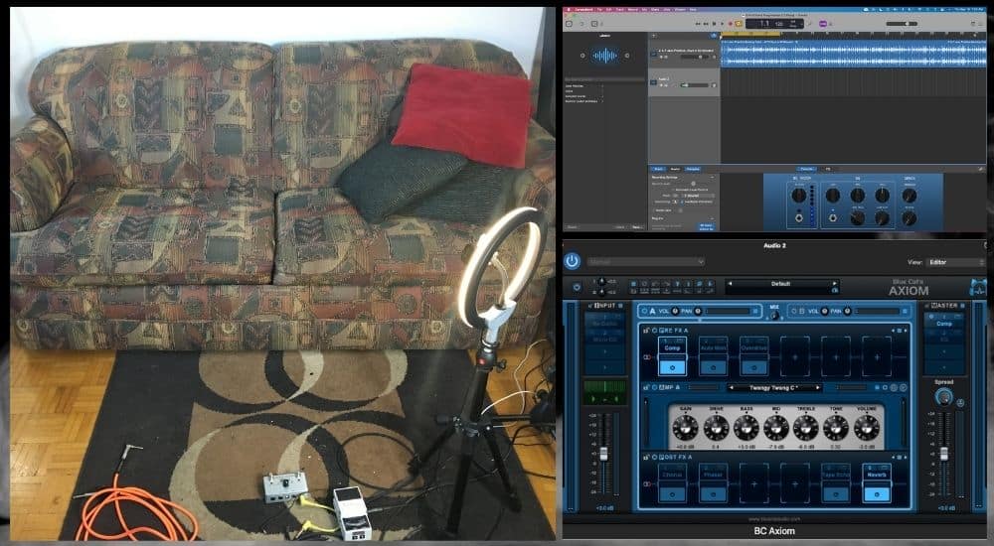Screen dimensions: 994x546
Task: Adjust the MASTER Spread knob
Action: point(943,398)
